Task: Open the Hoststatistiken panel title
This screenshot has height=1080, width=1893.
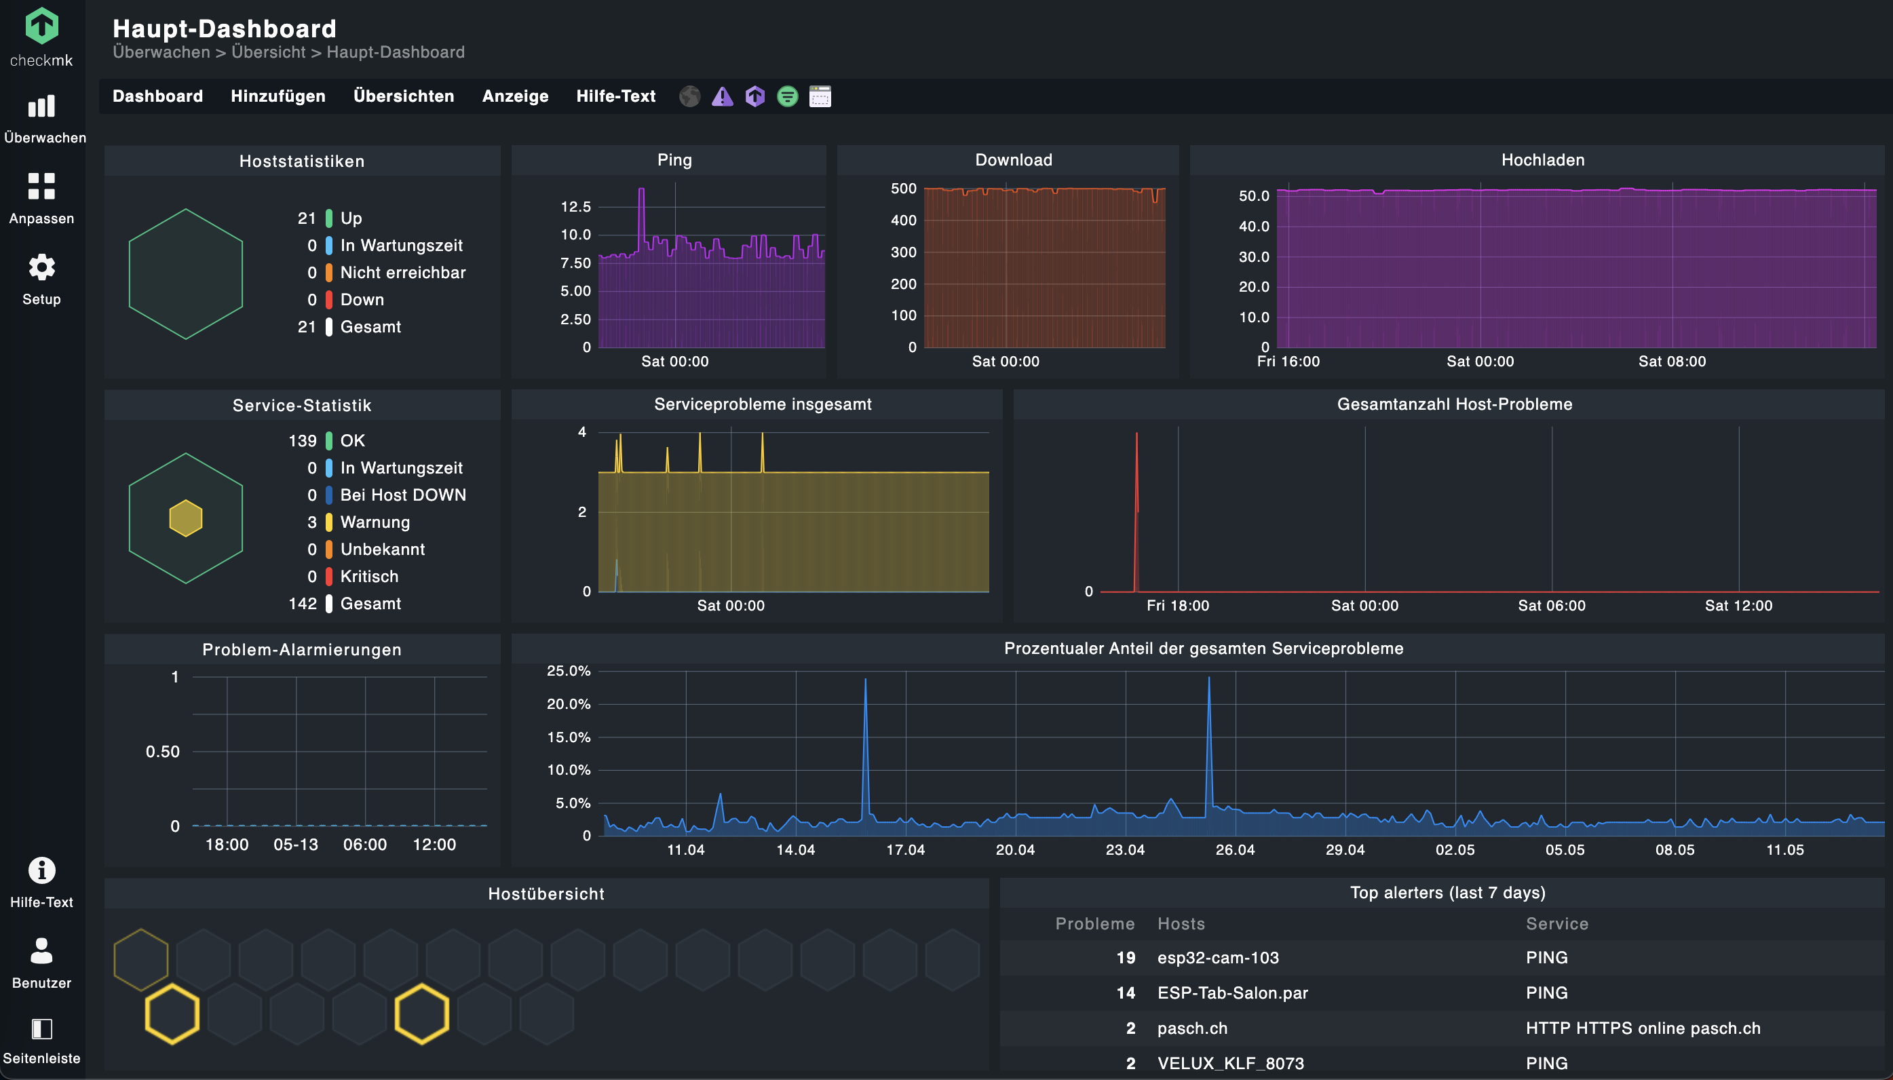Action: point(302,161)
